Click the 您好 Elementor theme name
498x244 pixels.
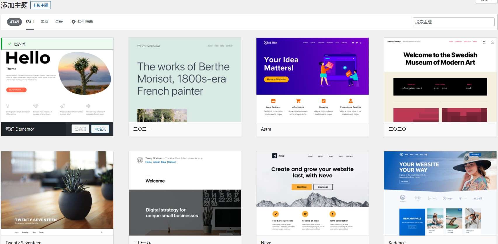tap(20, 129)
